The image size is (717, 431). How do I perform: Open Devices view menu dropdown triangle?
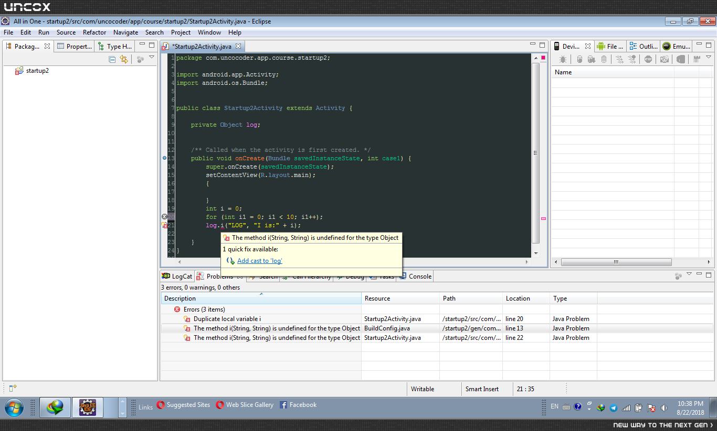(709, 58)
